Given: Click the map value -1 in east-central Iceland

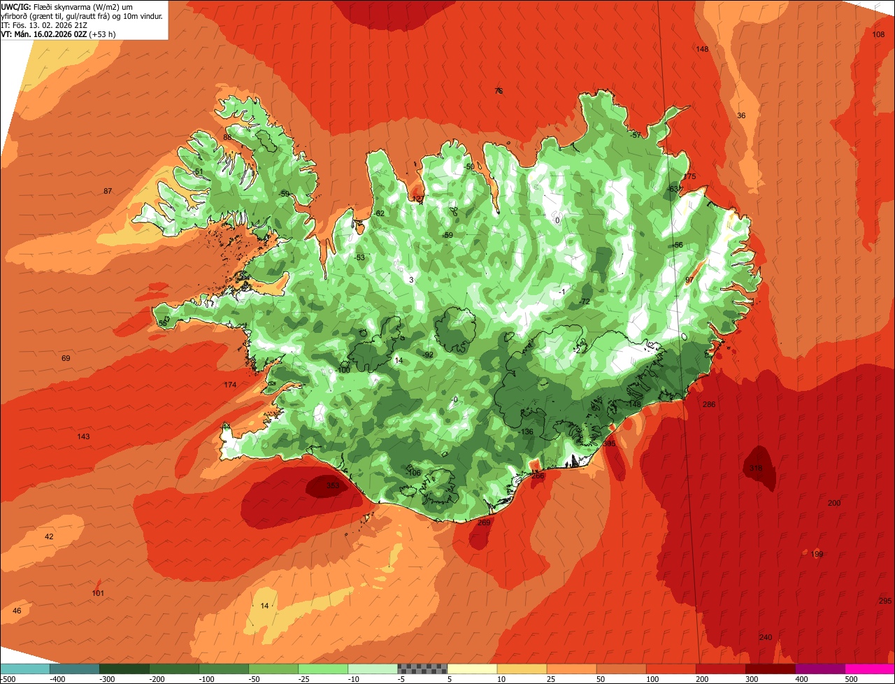Looking at the screenshot, I should click(x=561, y=291).
